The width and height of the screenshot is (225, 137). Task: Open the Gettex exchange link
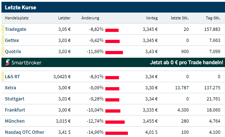12,41
